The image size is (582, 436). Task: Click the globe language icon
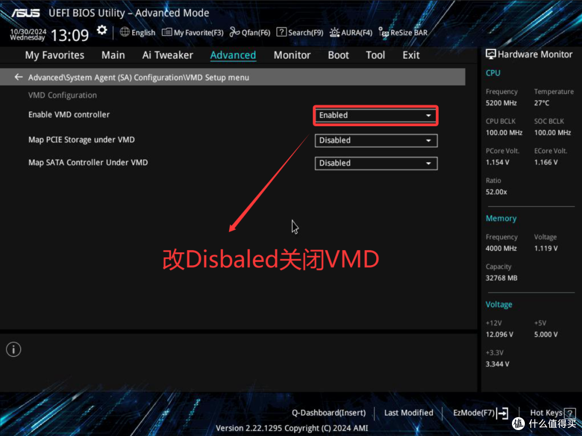click(x=124, y=32)
